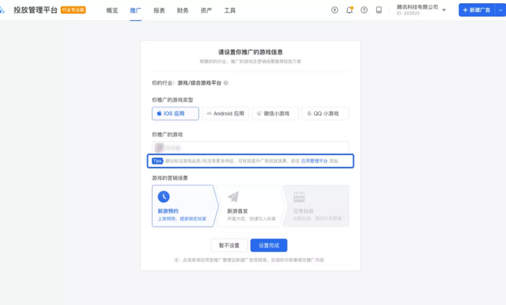Screen dimensions: 506x305
Task: Open the 你推广的游戏 selection field
Action: coord(250,148)
